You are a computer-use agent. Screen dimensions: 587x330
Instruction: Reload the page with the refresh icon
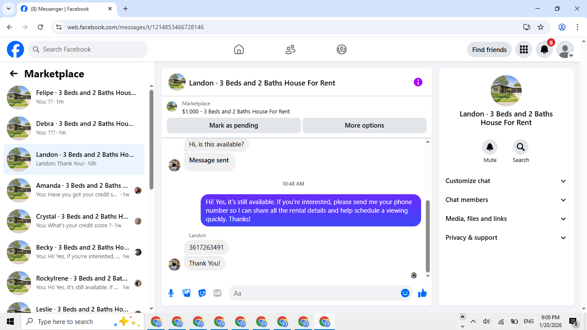40,27
